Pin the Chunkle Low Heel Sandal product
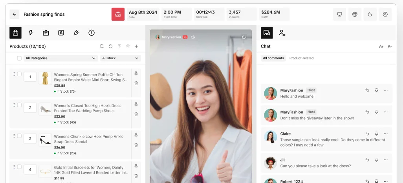Image resolution: width=403 pixels, height=183 pixels. tap(136, 135)
